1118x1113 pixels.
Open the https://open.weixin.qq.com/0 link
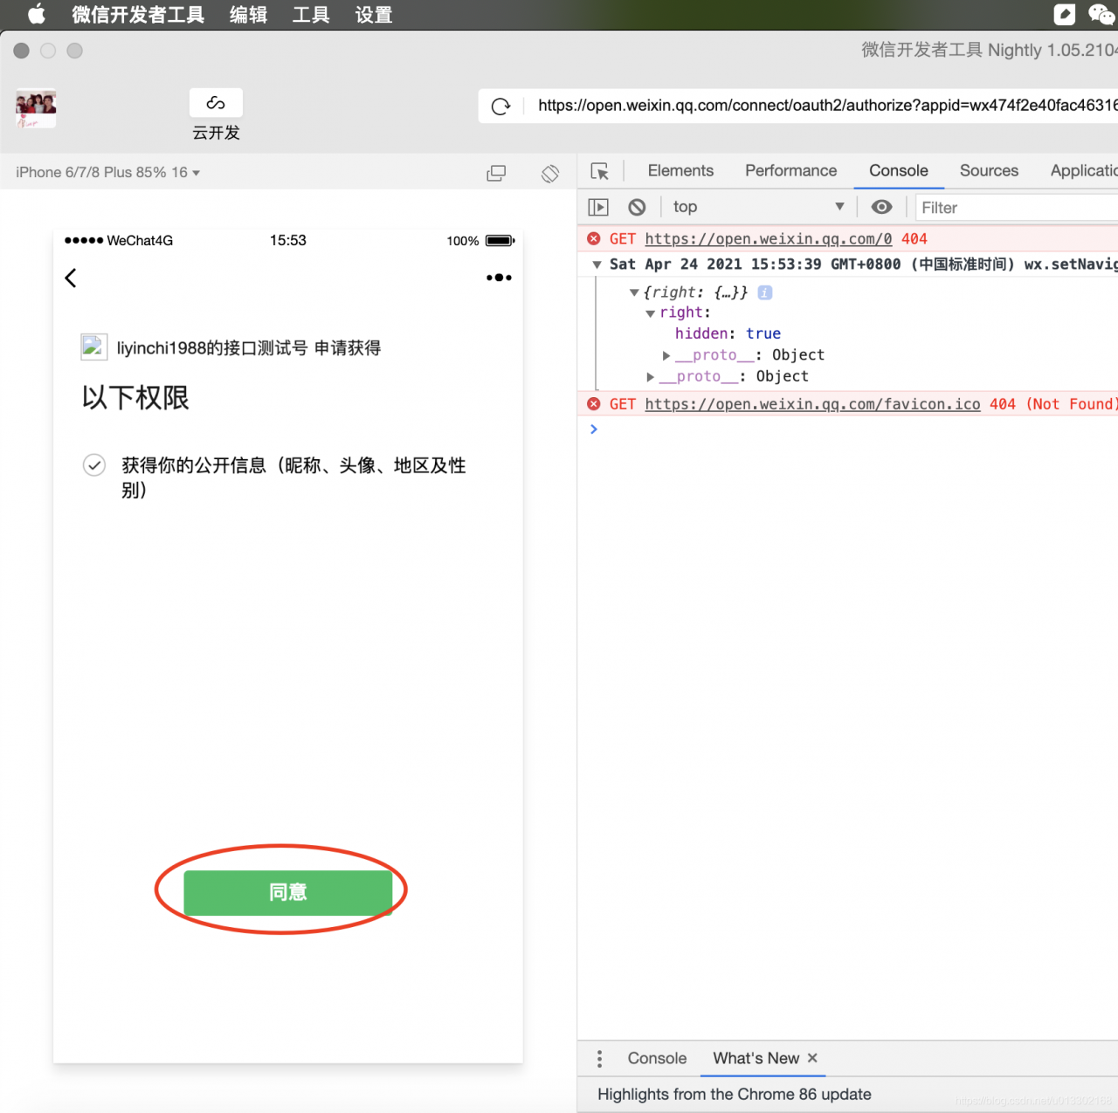tap(769, 239)
